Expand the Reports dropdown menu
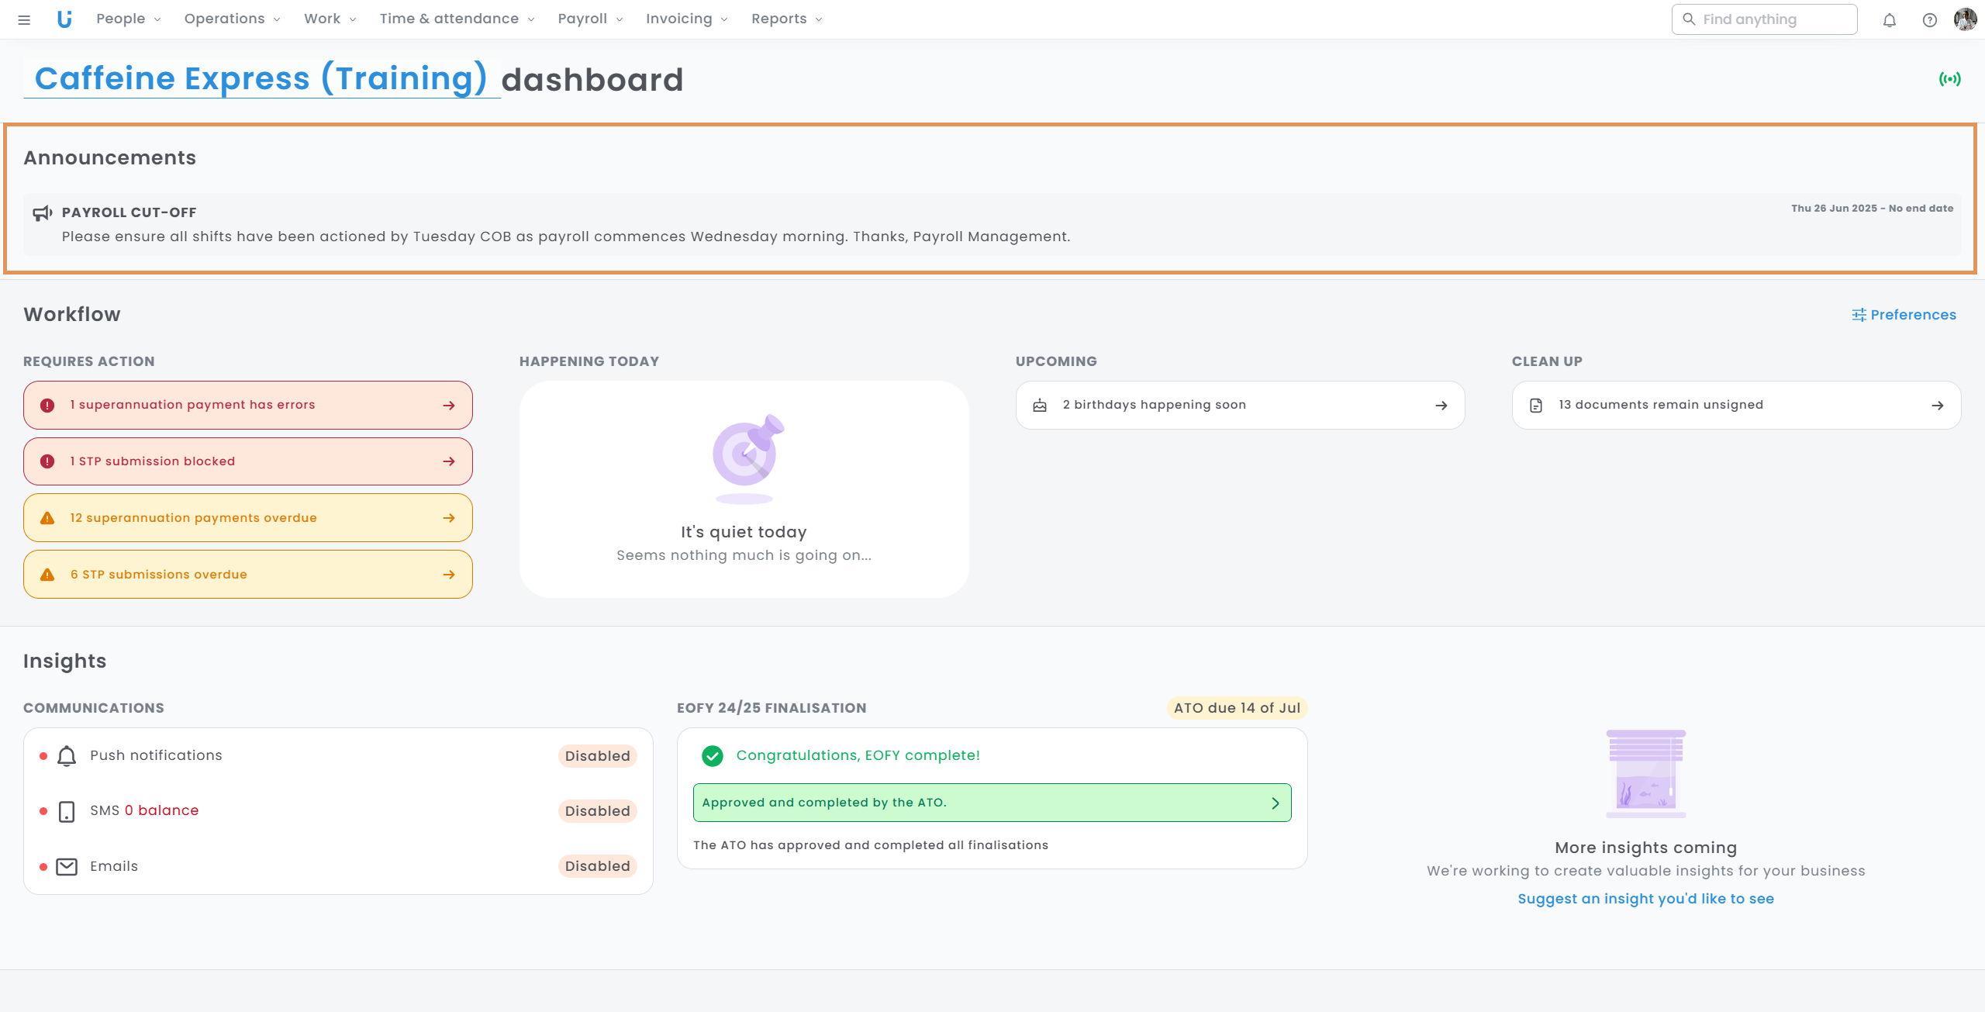The height and width of the screenshot is (1012, 1985). tap(786, 19)
